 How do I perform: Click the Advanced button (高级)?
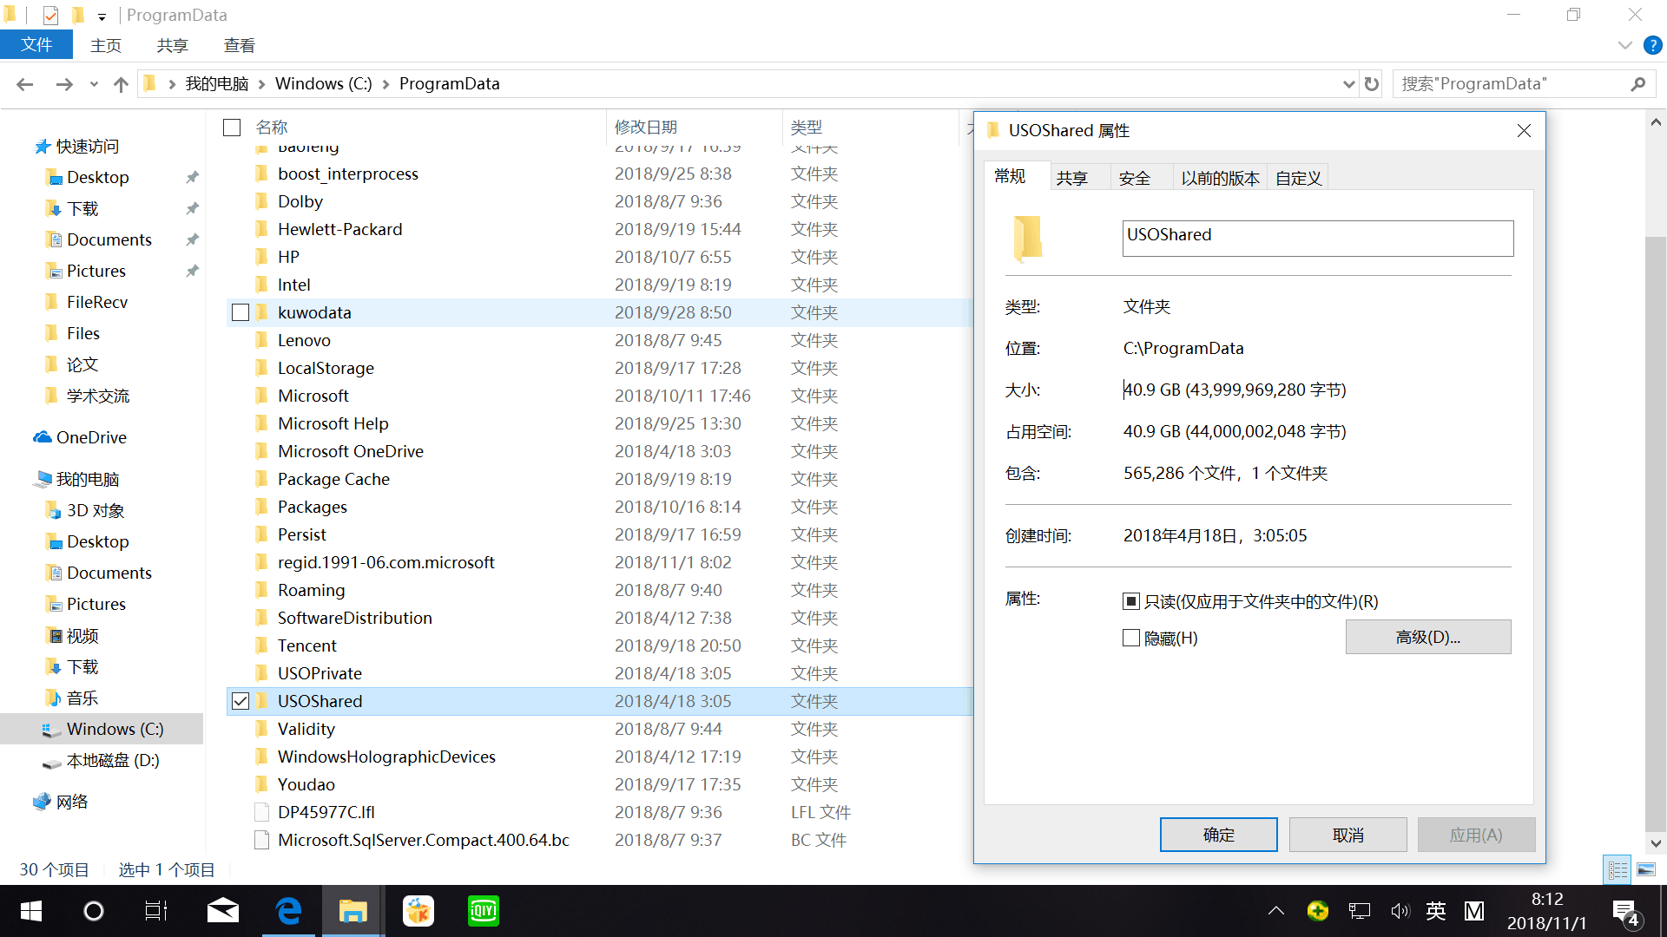pos(1427,638)
